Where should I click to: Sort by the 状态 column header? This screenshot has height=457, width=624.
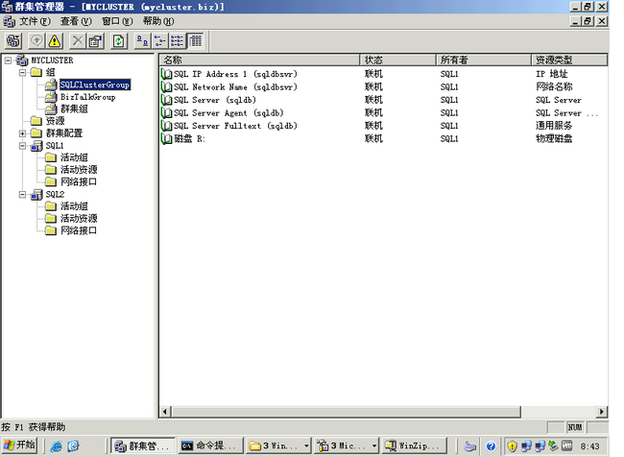(x=398, y=60)
